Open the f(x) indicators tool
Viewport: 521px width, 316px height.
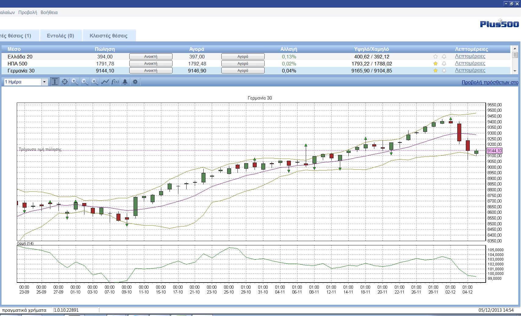[115, 82]
